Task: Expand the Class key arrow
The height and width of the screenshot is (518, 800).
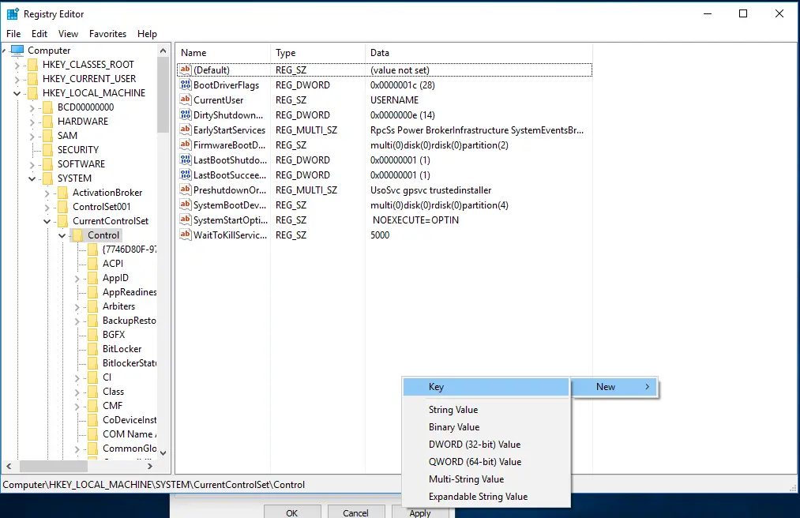Action: tap(77, 392)
